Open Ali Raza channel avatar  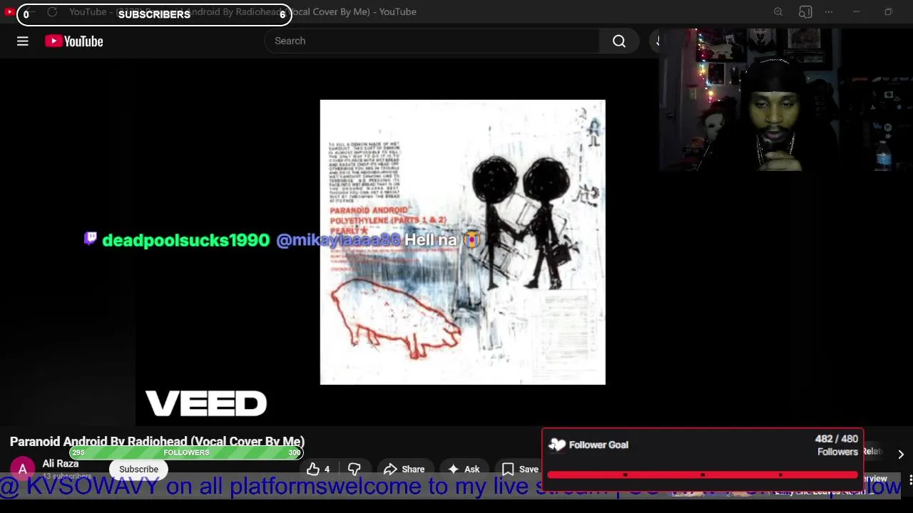[23, 469]
